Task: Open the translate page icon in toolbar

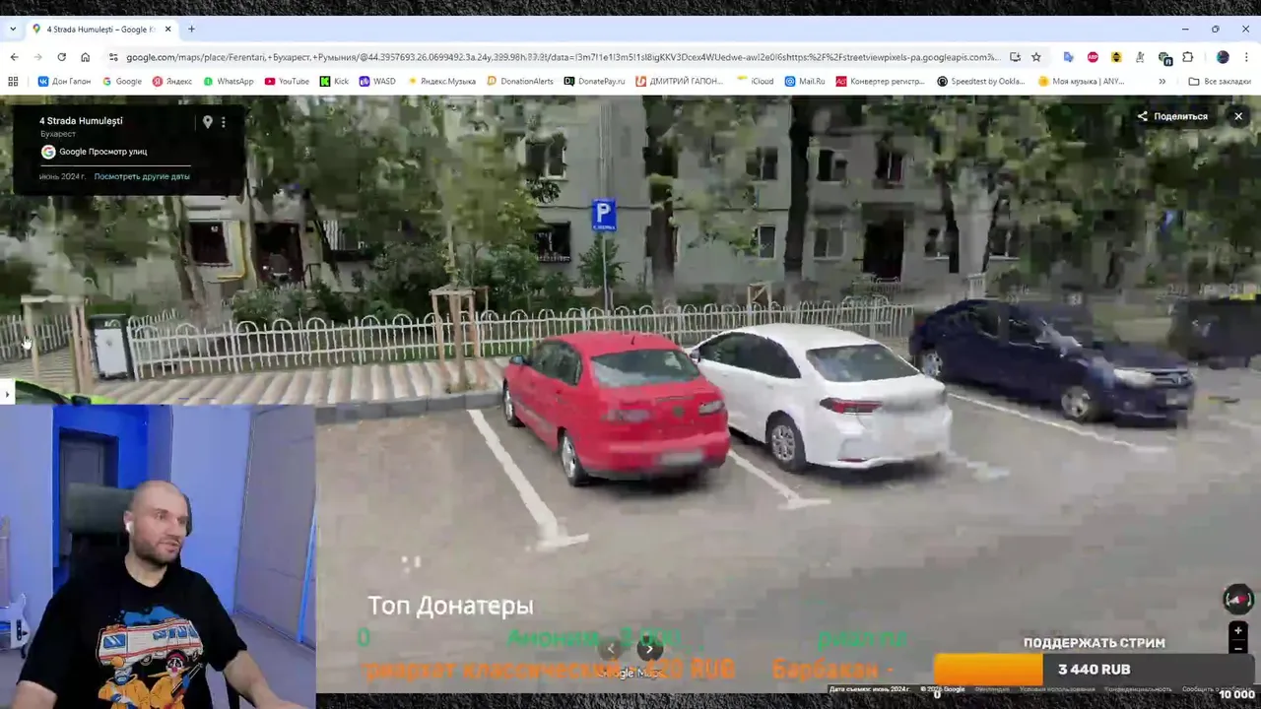Action: pos(1068,57)
